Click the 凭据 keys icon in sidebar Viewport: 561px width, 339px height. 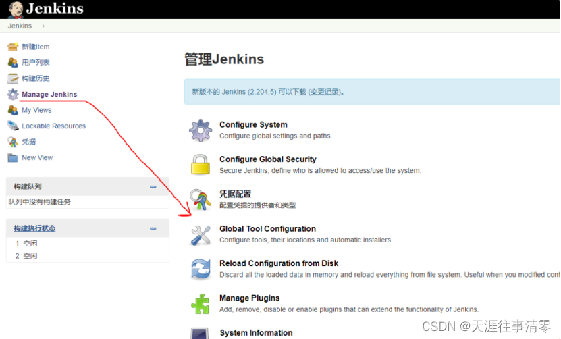(x=13, y=142)
